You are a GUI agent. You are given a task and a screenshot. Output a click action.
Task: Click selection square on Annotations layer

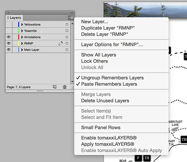pos(67,37)
